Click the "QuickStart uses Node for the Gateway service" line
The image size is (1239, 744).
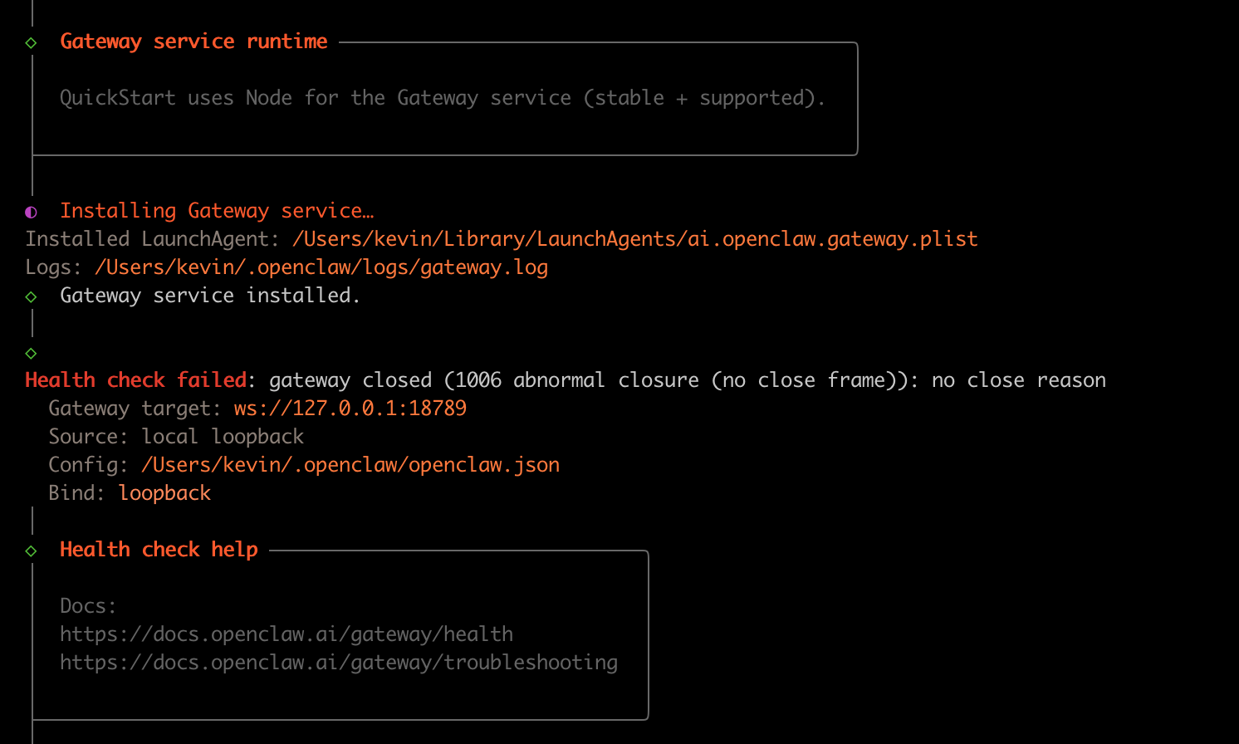tap(443, 98)
